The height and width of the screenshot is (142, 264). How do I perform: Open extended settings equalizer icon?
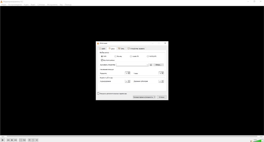(x=24, y=140)
